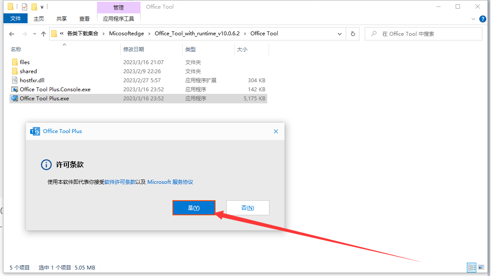Refresh the Office Tool folder view
The image size is (491, 276).
tap(353, 34)
